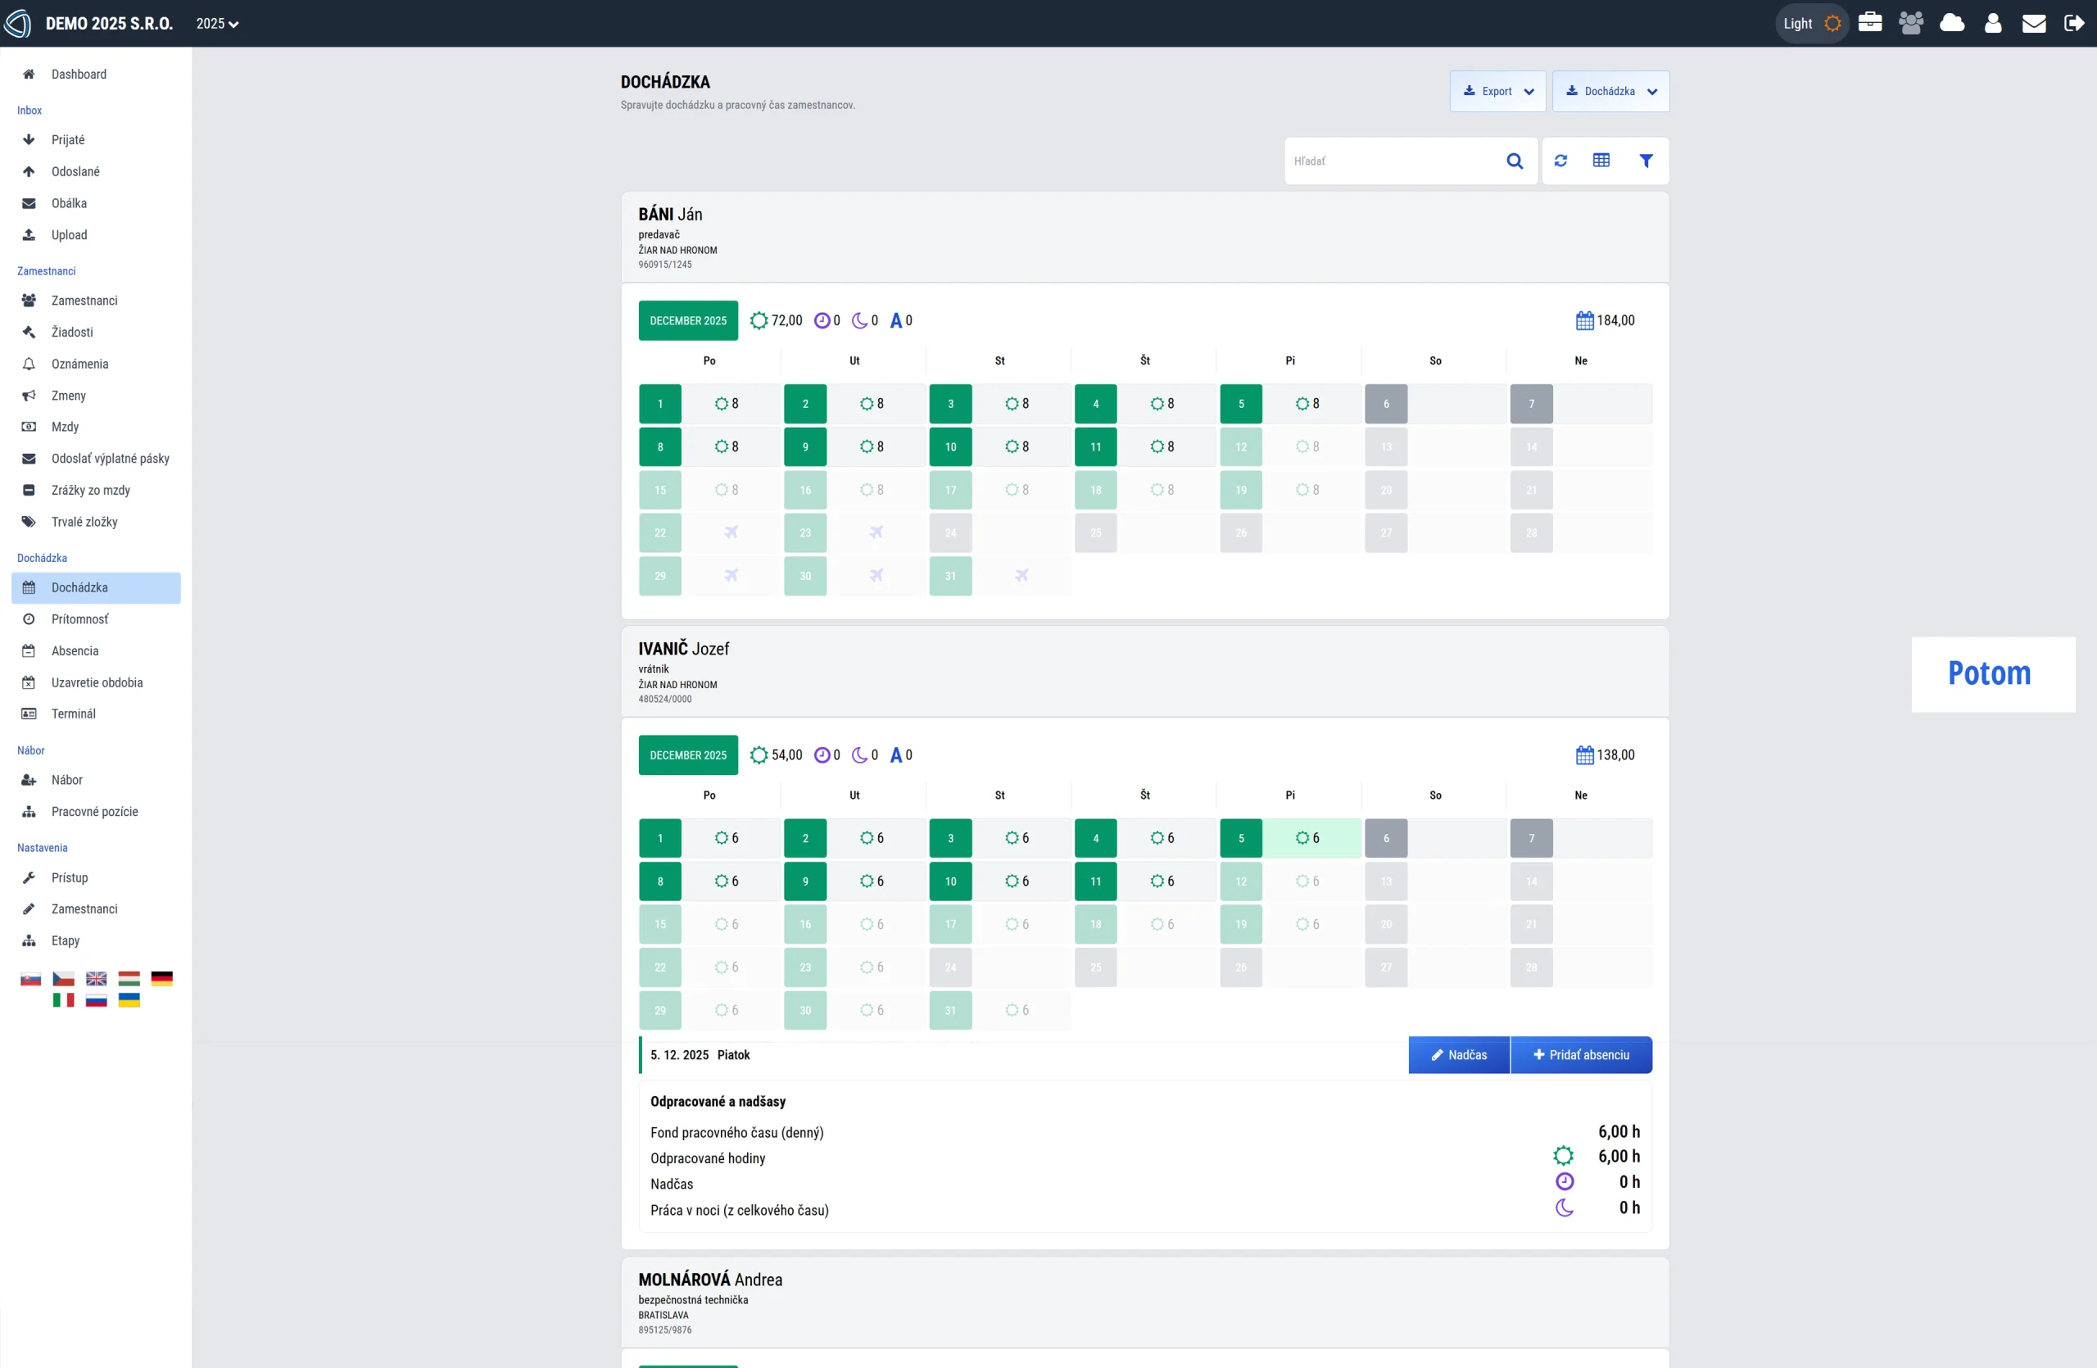This screenshot has width=2097, height=1368.
Task: Go to Uzavretie obdobia menu item
Action: [97, 682]
